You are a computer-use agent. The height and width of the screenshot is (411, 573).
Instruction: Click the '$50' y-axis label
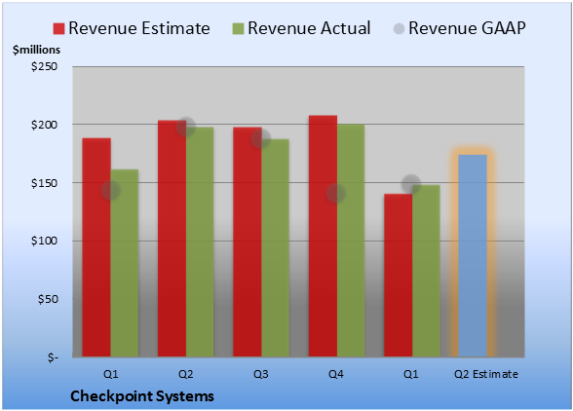point(48,299)
